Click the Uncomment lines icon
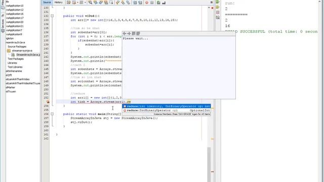The image size is (324, 182). pyautogui.click(x=164, y=3)
